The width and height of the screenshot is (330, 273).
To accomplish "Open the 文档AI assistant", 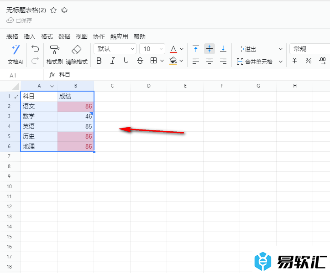I will 16,55.
